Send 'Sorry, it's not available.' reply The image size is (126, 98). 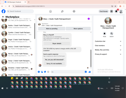point(54,64)
